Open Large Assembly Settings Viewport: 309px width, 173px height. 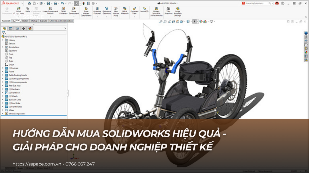coord(177,12)
